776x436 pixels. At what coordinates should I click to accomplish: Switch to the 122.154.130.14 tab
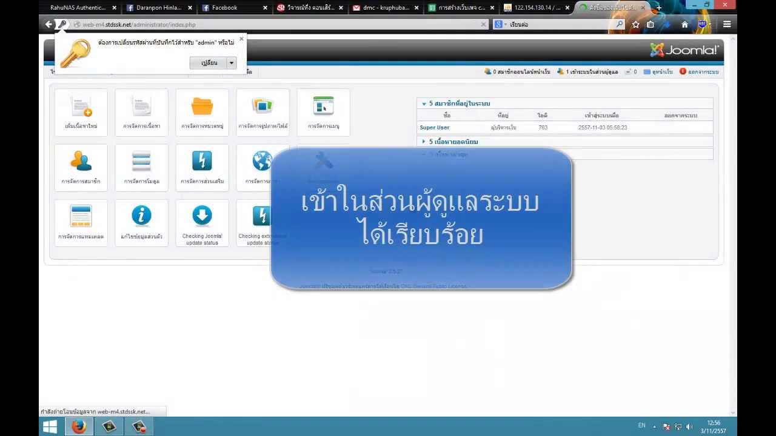[536, 8]
